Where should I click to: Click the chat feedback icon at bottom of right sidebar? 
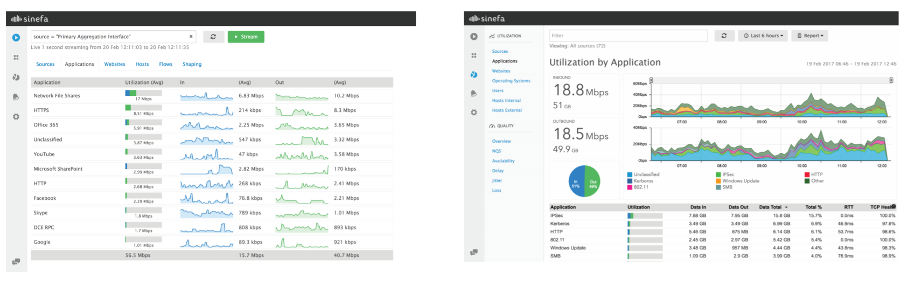[x=474, y=252]
